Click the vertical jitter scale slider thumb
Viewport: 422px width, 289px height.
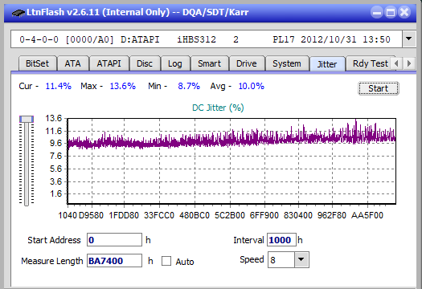pyautogui.click(x=27, y=119)
